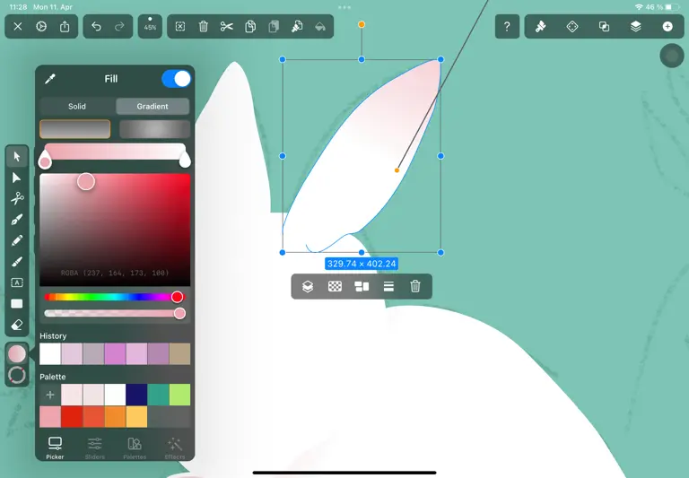Choose the linear gradient preview
Viewport: 689px width, 478px height.
(x=75, y=129)
